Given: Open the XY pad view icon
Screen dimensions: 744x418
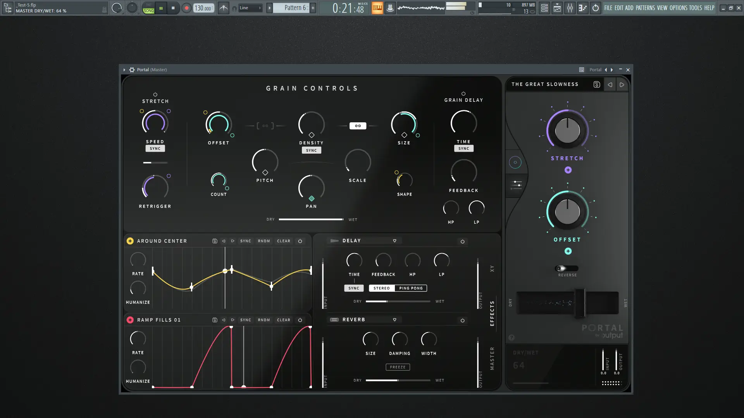Looking at the screenshot, I should [x=515, y=163].
